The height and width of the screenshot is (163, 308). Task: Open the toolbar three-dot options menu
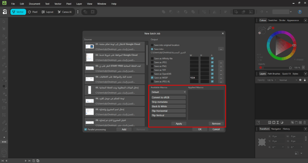pos(78,12)
